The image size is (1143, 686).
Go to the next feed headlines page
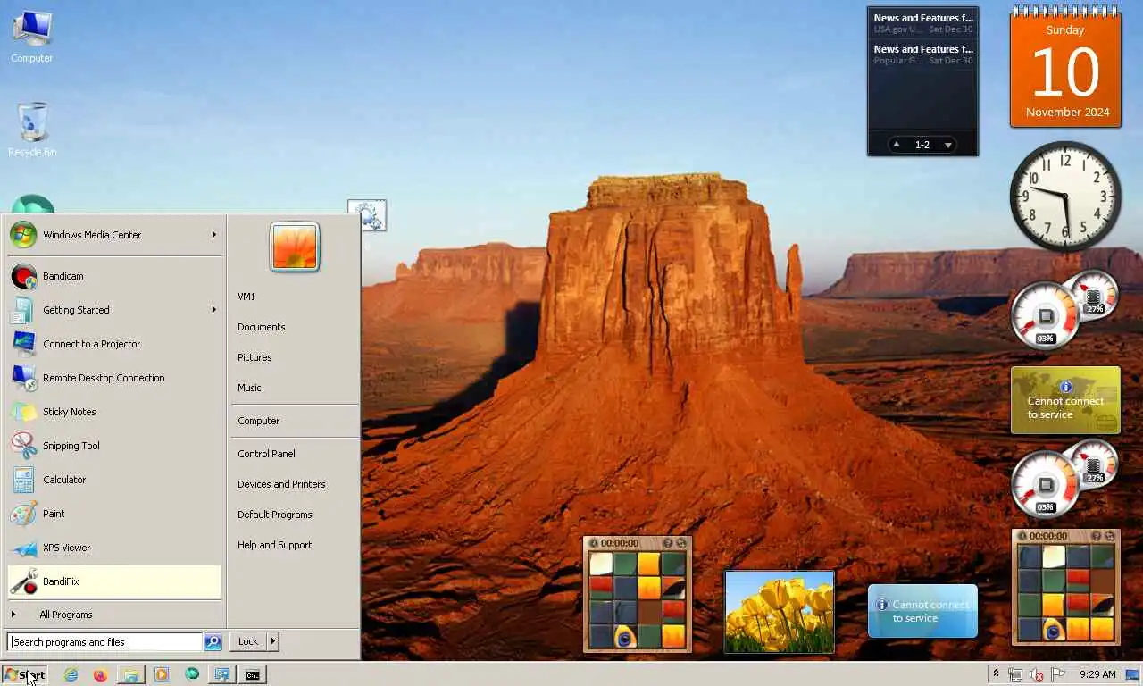point(948,145)
